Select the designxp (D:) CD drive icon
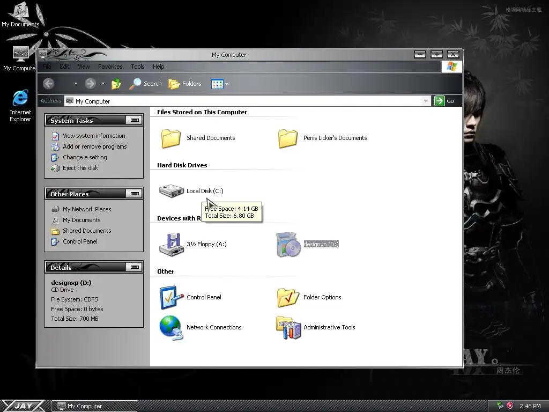Viewport: 549px width, 412px height. pyautogui.click(x=288, y=244)
